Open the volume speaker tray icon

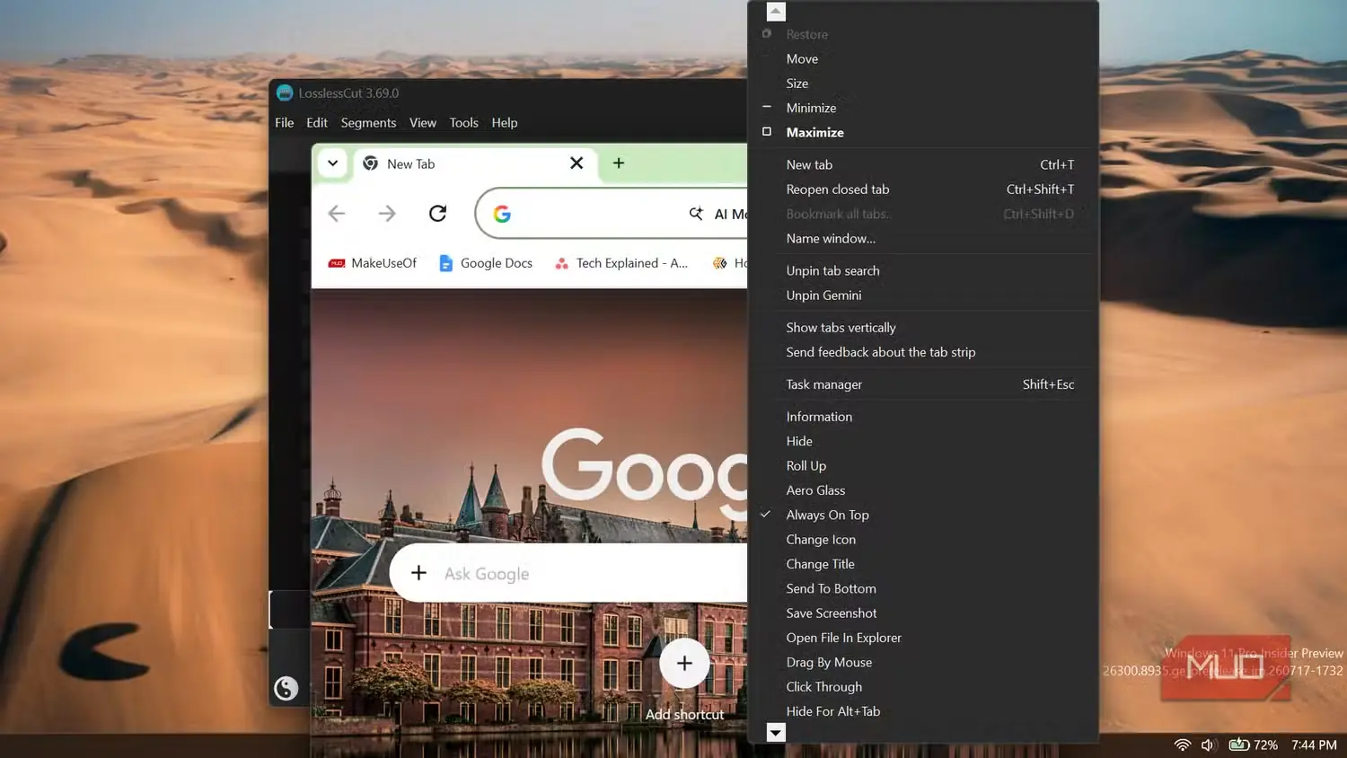click(1208, 745)
